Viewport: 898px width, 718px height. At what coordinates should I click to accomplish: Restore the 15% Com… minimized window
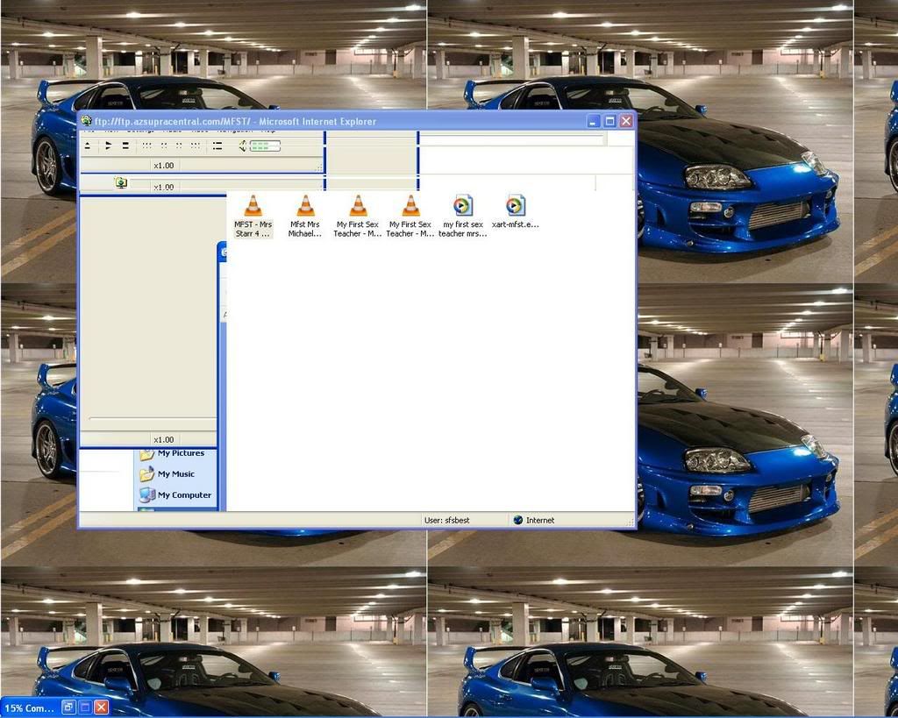[68, 707]
